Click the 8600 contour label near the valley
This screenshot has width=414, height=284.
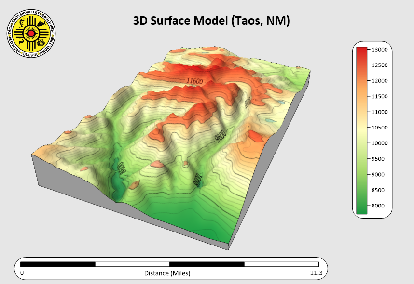click(197, 180)
